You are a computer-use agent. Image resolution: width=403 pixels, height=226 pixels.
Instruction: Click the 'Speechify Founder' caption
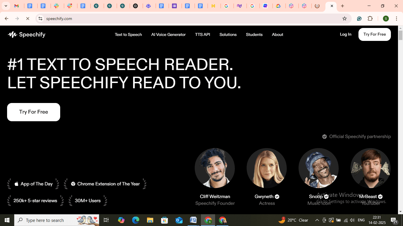pyautogui.click(x=215, y=203)
